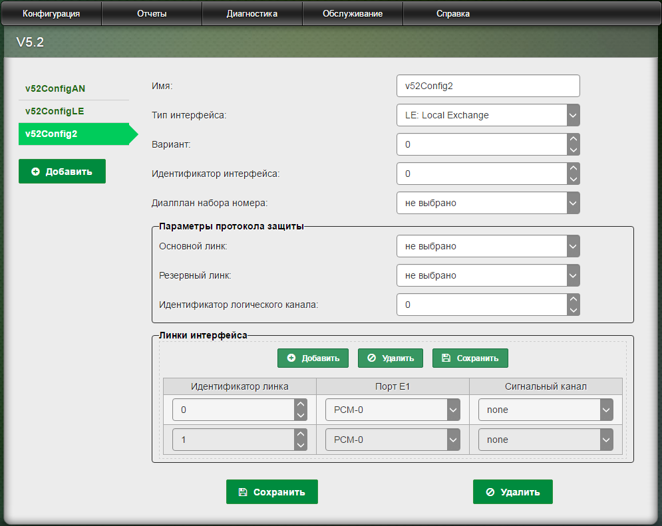This screenshot has width=662, height=526.
Task: Open the Отчеты menu
Action: point(152,13)
